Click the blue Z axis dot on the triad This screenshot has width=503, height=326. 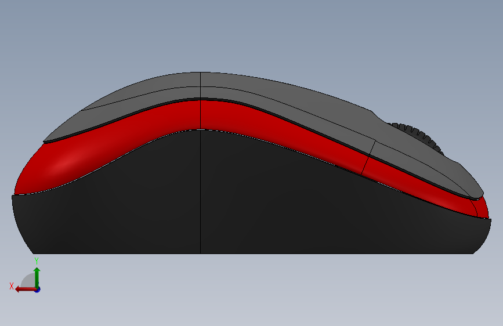tap(38, 290)
